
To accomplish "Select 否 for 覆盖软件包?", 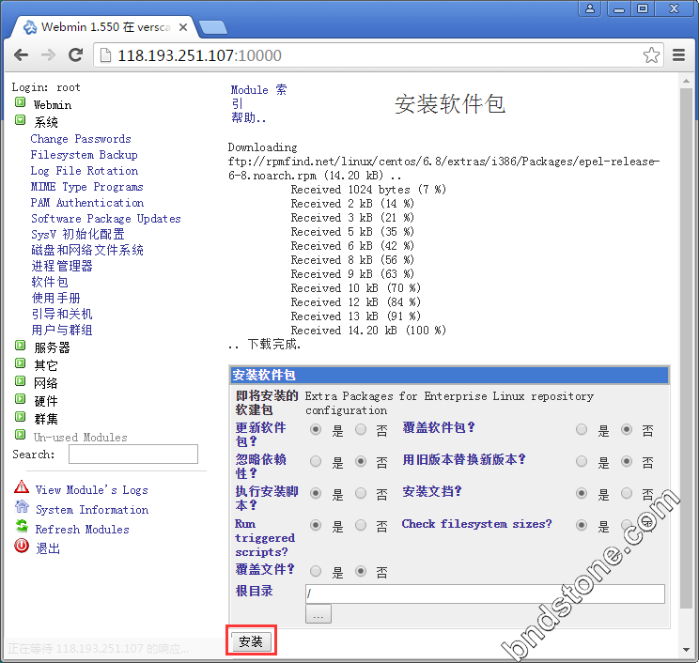I will point(627,429).
